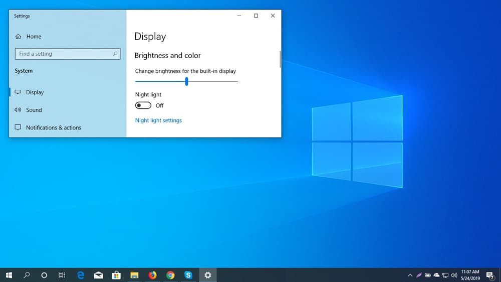Viewport: 501px width, 282px height.
Task: Click the OneDrive cloud tray icon
Action: [436, 275]
